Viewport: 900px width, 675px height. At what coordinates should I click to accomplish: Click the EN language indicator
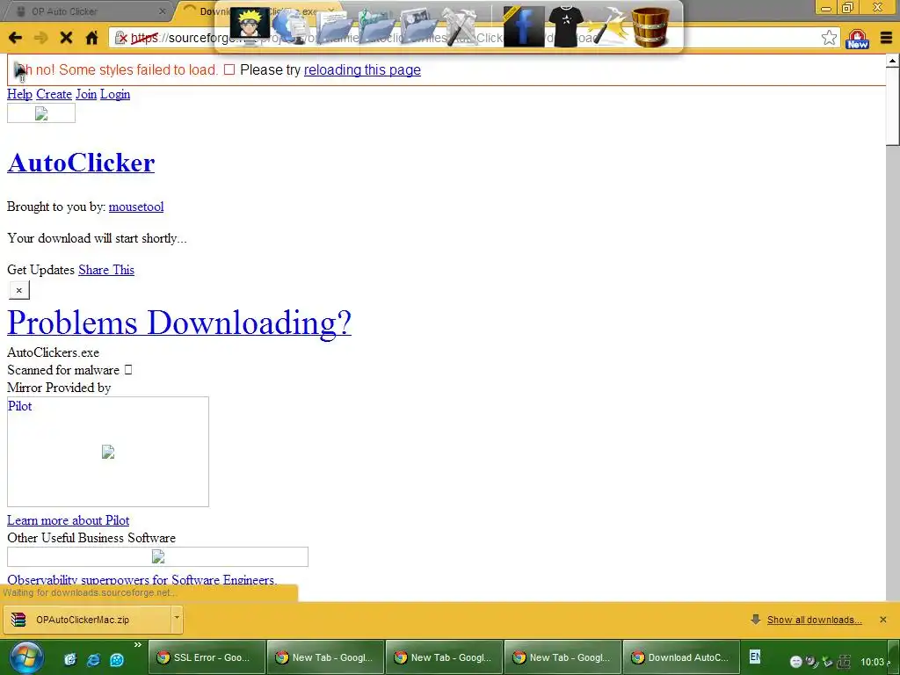pyautogui.click(x=755, y=656)
